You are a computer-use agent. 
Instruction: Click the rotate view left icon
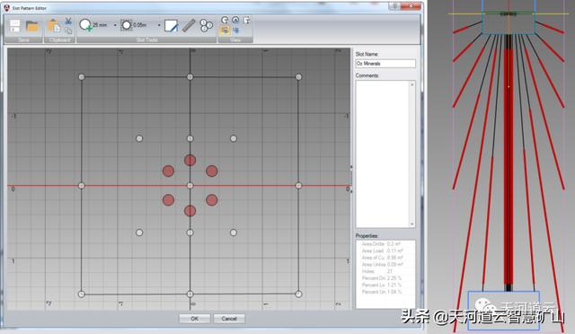(225, 20)
